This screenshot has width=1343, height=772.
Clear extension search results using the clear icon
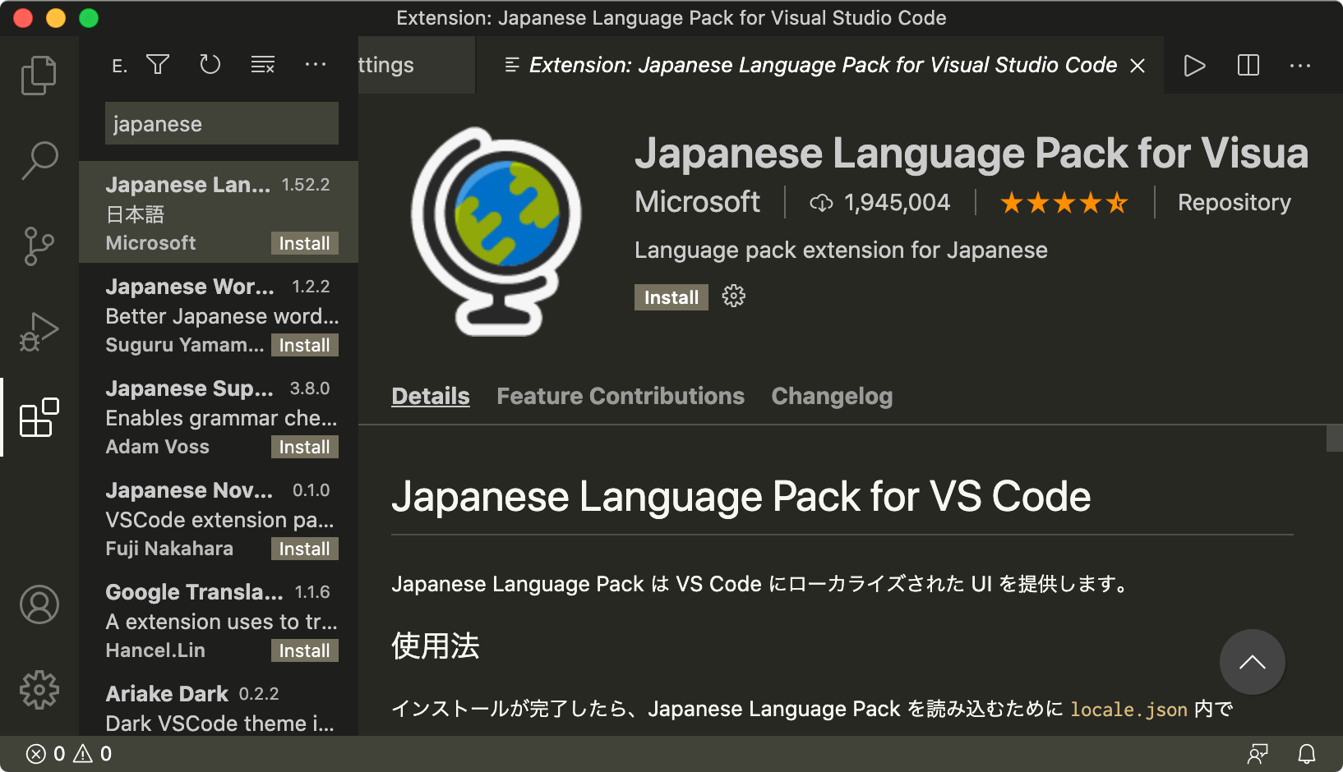(262, 64)
